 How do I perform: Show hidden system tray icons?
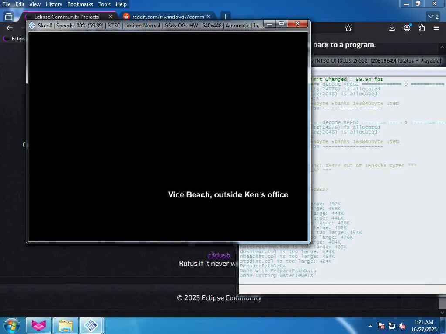(370, 326)
